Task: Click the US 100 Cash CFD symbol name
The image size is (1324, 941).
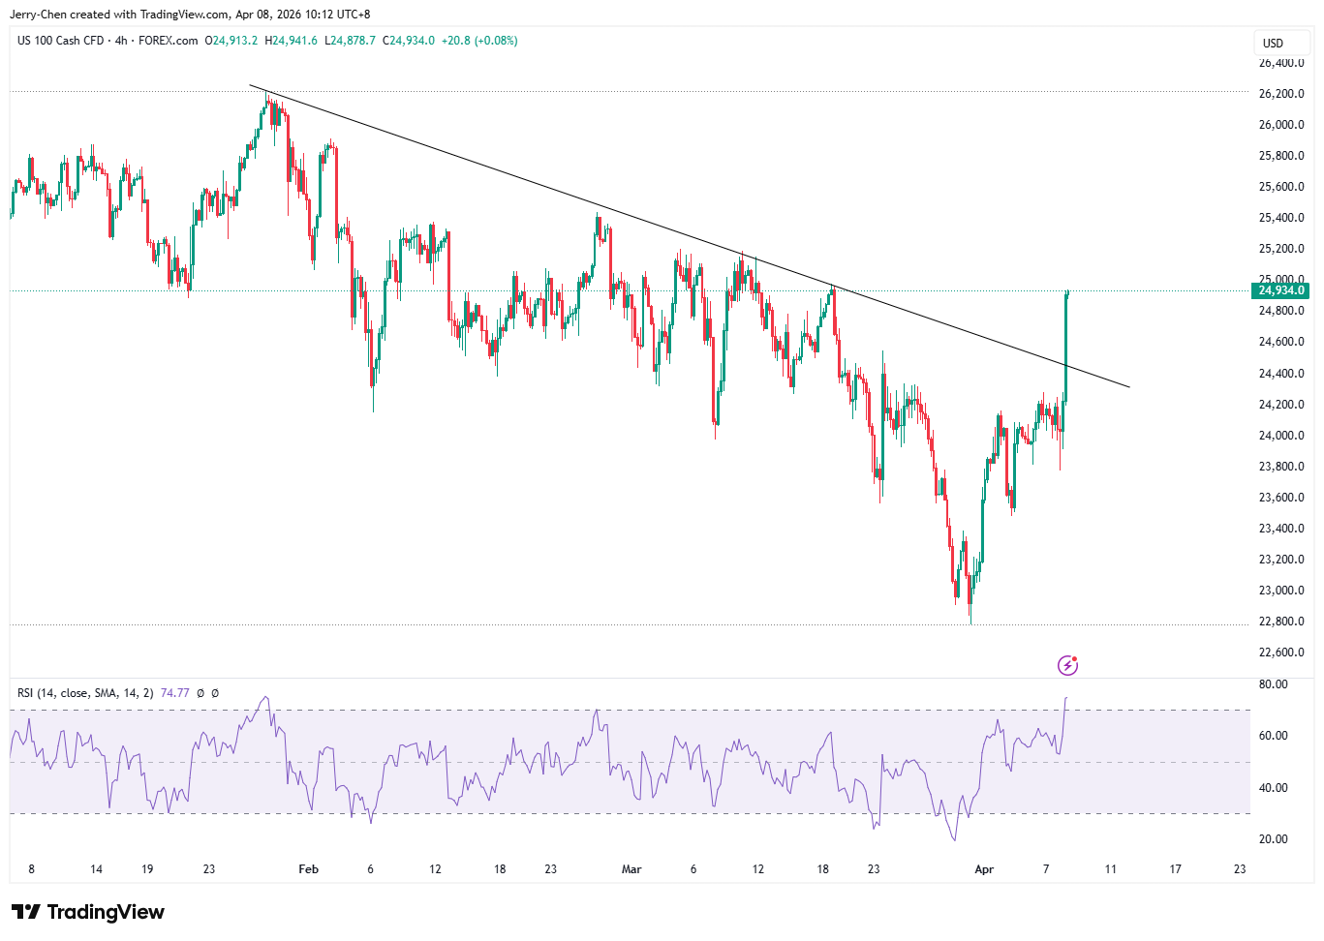Action: pos(60,41)
